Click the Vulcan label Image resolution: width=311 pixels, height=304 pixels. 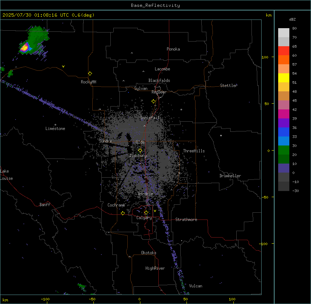tap(196, 286)
